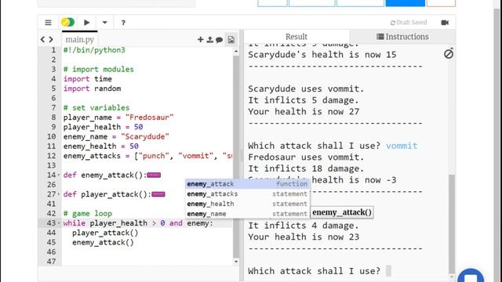Screen dimensions: 502x282
Task: Click the 'Scarydude uses vommit.' console line
Action: click(x=306, y=89)
